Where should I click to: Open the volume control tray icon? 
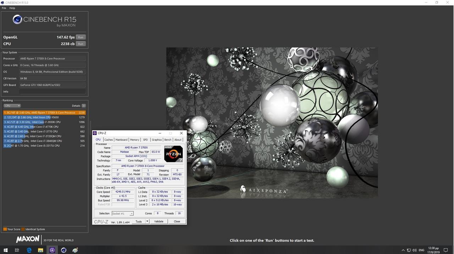coord(415,250)
